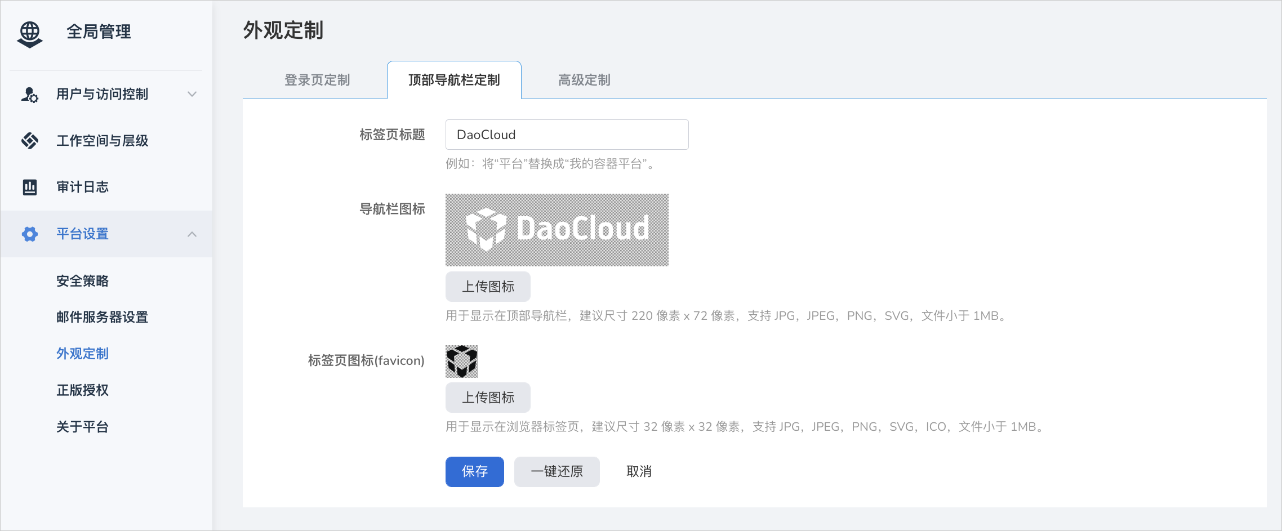The height and width of the screenshot is (531, 1282).
Task: Click the hint text starting with 例如
Action: 551,164
